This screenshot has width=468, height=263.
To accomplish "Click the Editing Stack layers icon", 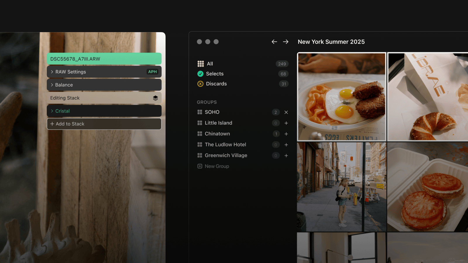I will [155, 98].
